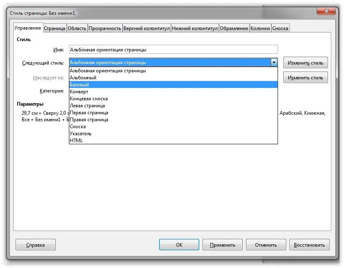344x268 pixels.
Task: Choose Указатель from the style list
Action: point(173,134)
